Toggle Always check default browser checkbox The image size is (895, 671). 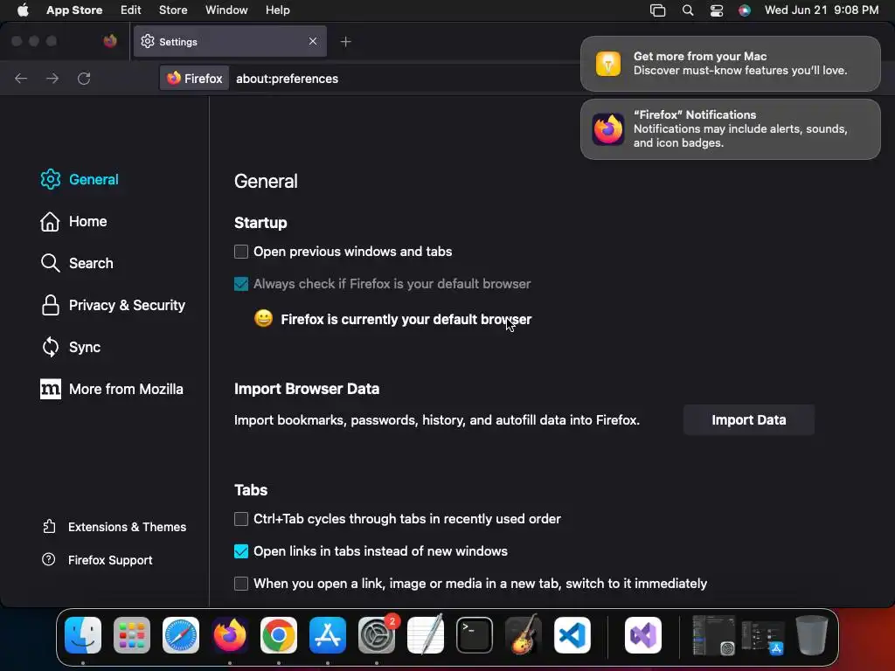click(x=241, y=284)
